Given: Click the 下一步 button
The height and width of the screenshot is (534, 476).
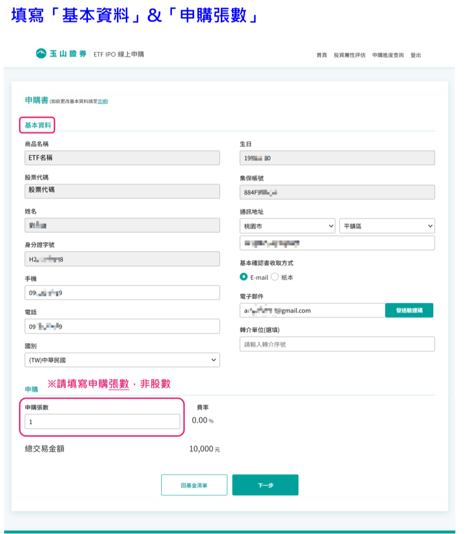Looking at the screenshot, I should (265, 485).
